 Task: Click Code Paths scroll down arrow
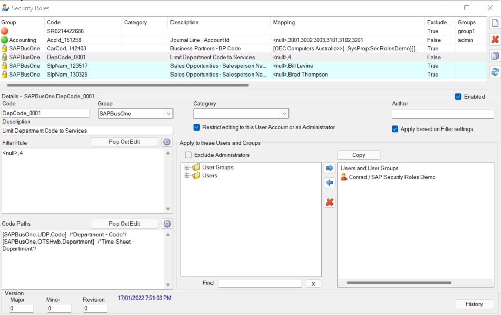[168, 285]
